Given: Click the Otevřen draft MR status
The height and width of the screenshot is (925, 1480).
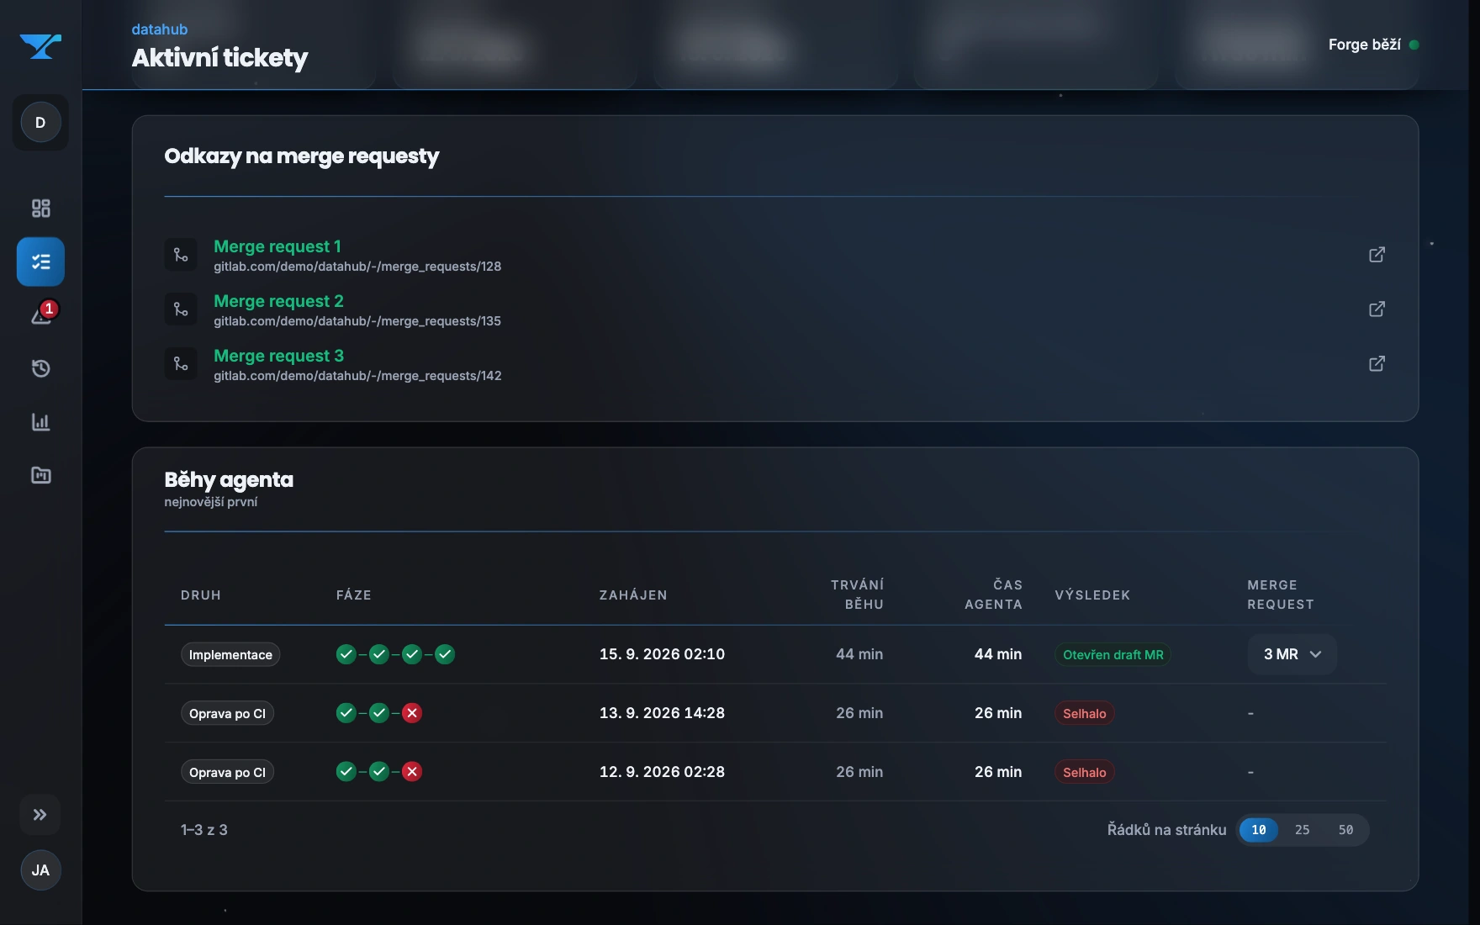Looking at the screenshot, I should 1113,654.
